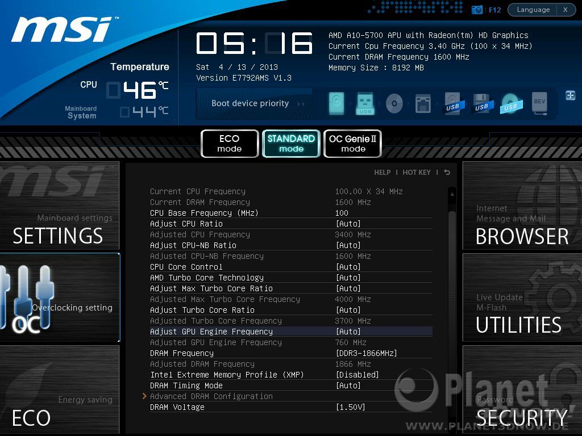582x436 pixels.
Task: Click the settings list scrollbar thumb
Action: coord(452,296)
